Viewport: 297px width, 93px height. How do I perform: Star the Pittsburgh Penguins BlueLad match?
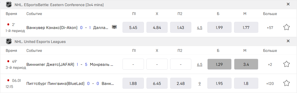pos(286,83)
